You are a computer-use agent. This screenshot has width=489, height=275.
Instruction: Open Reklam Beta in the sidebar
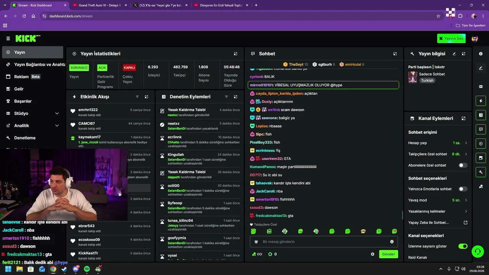32,77
